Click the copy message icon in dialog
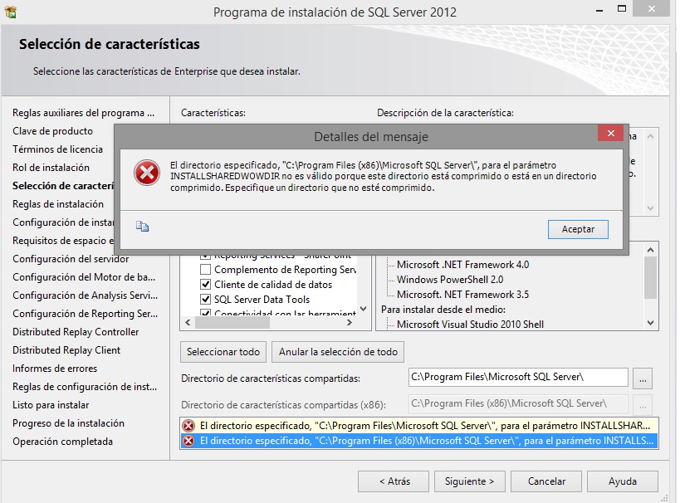The image size is (680, 503). pos(142,227)
